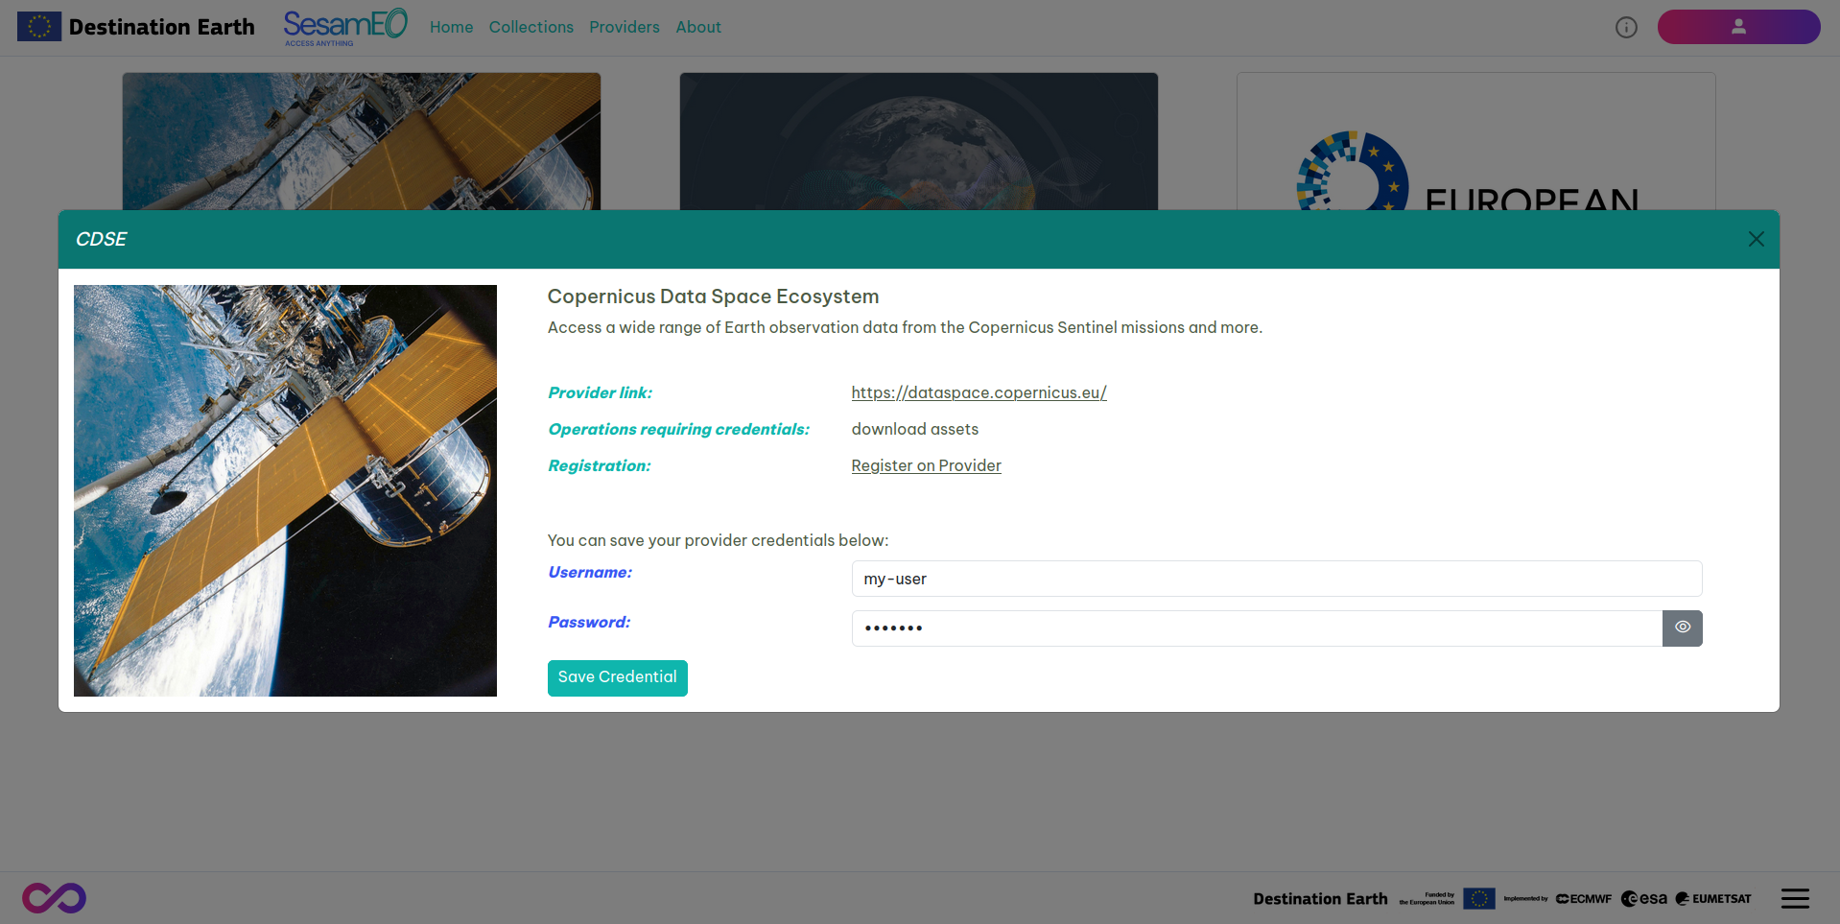Open the dataspace.copernicus.eu provider link

[x=978, y=392]
